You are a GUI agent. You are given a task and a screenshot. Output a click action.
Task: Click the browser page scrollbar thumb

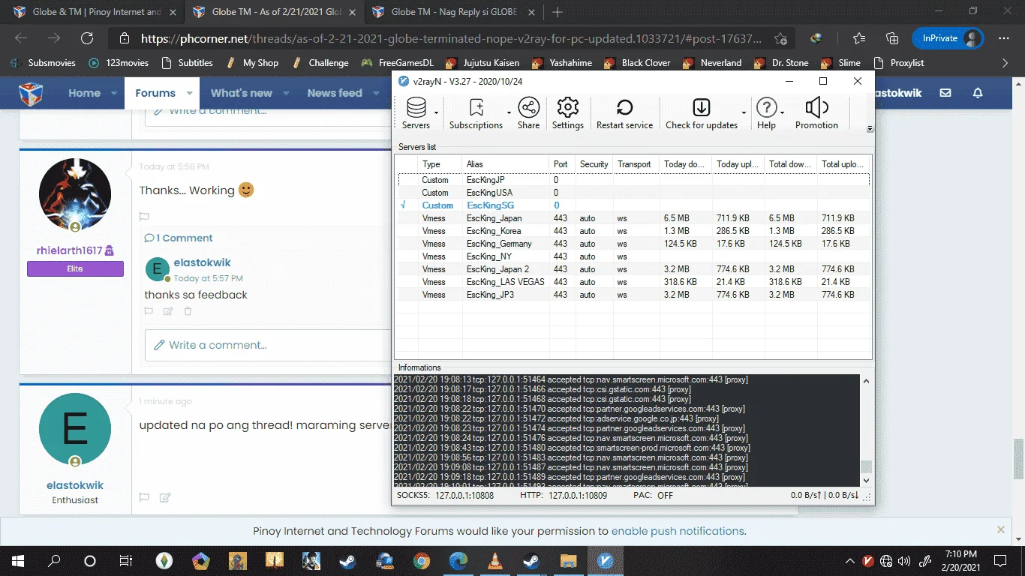1018,457
